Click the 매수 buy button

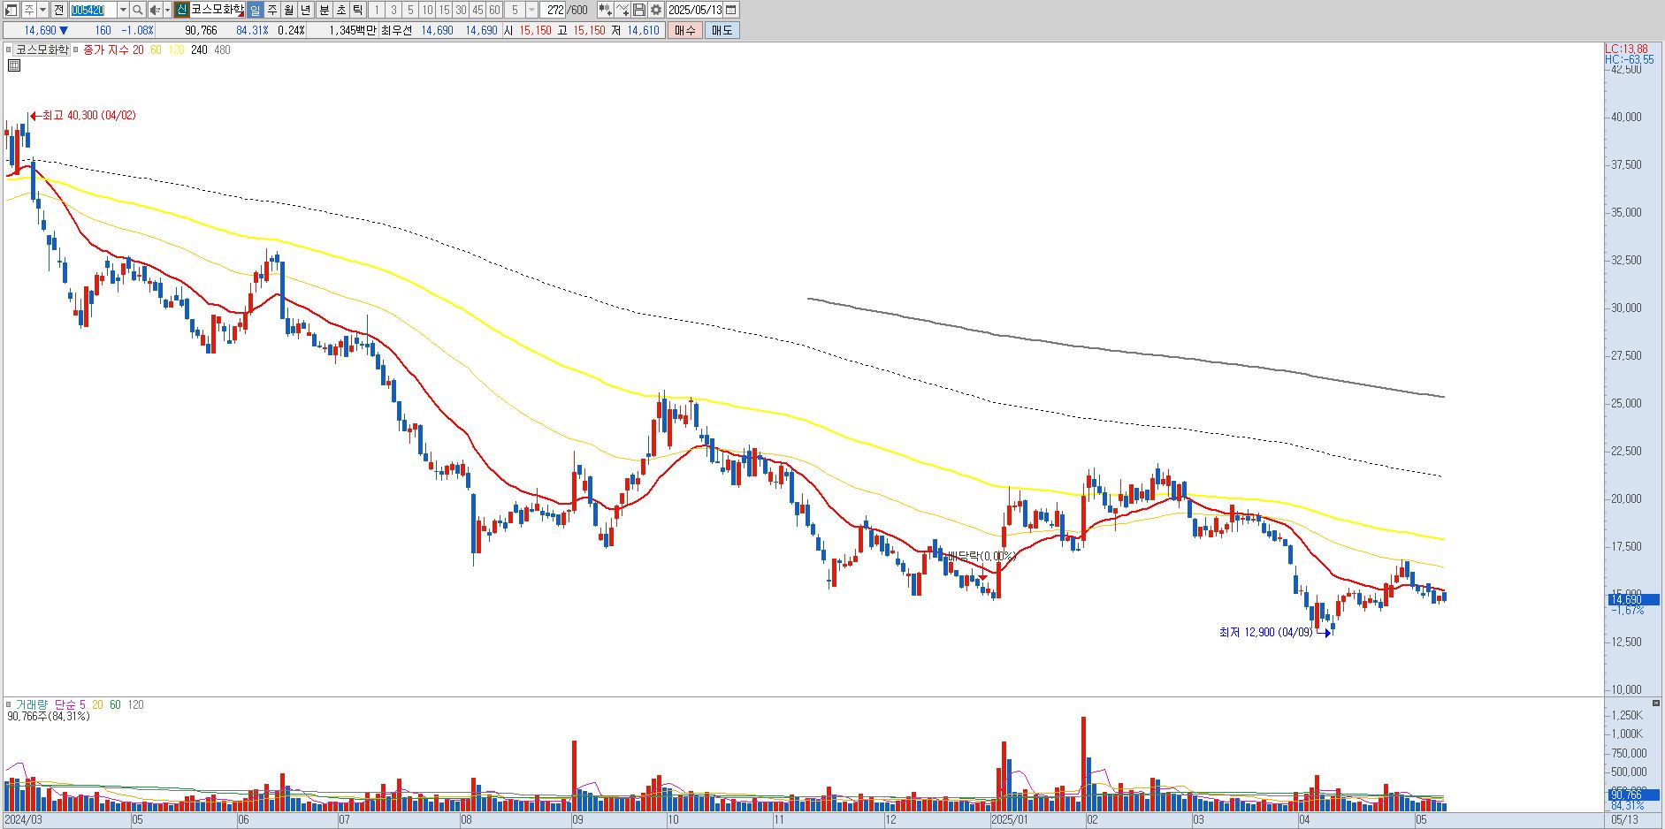click(684, 30)
